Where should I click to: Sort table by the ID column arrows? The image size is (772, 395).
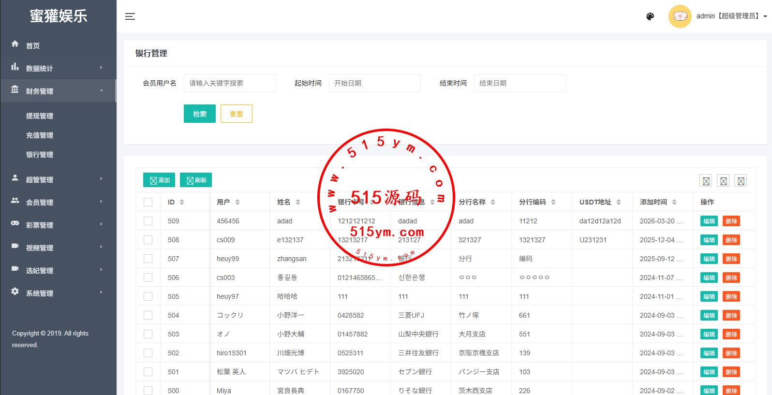(182, 202)
